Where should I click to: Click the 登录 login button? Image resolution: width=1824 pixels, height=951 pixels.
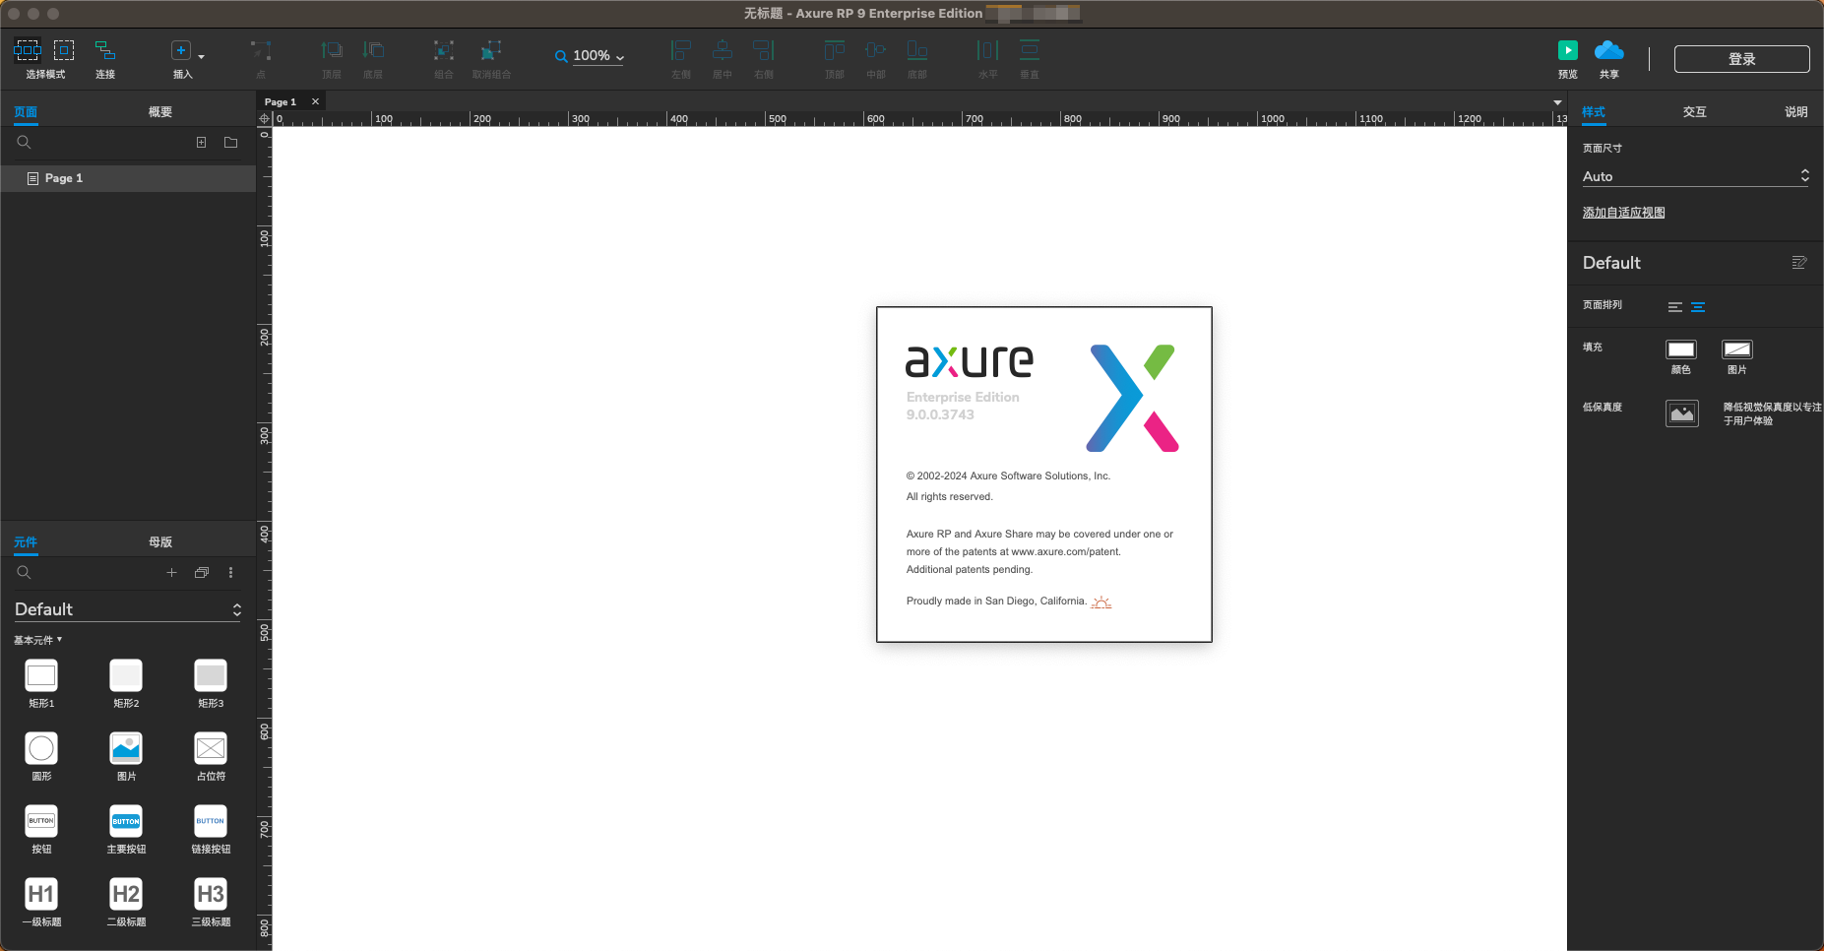tap(1742, 59)
